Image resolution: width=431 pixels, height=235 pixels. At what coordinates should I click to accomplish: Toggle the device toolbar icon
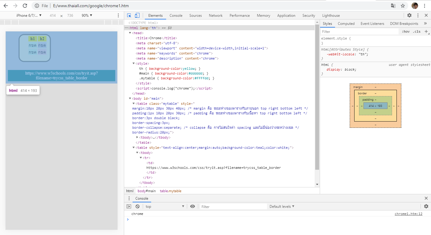137,16
